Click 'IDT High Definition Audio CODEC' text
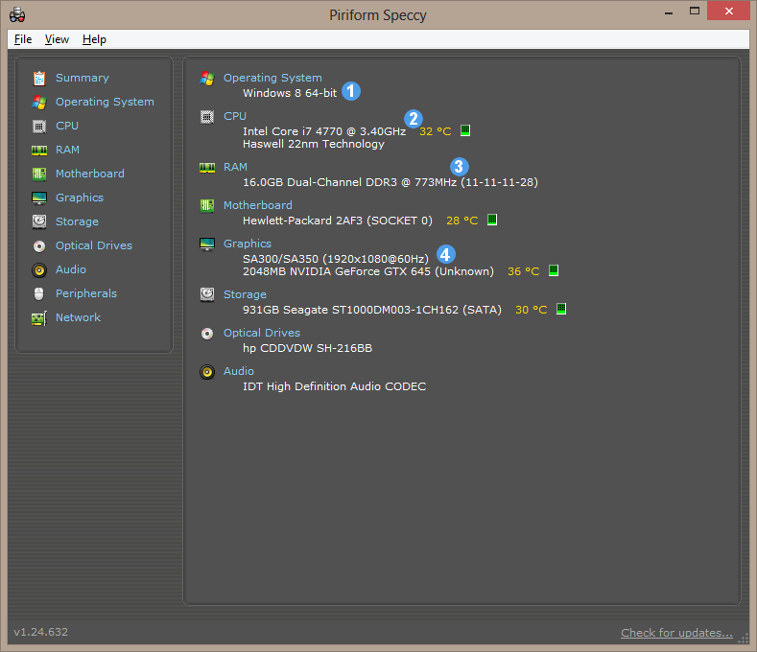757x652 pixels. point(335,386)
